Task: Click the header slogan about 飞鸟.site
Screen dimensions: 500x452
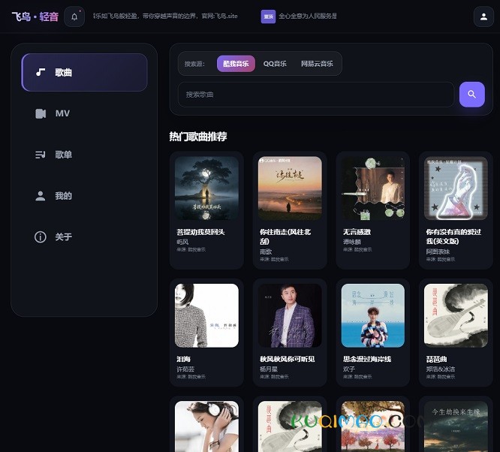Action: click(165, 16)
